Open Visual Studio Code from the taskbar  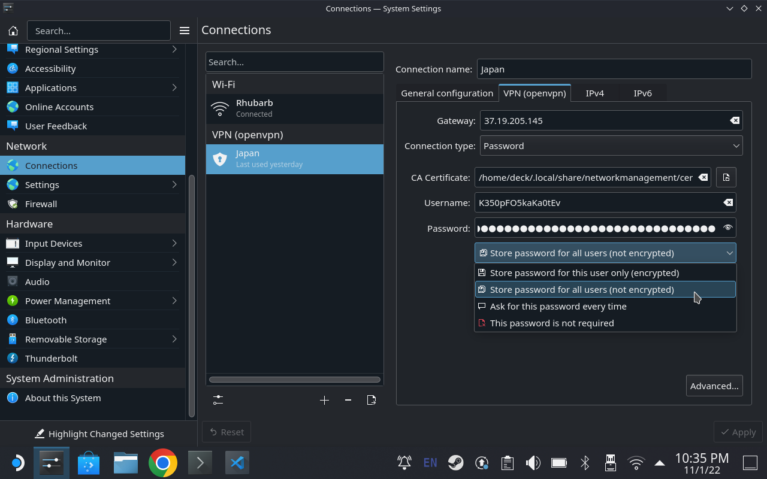[237, 463]
